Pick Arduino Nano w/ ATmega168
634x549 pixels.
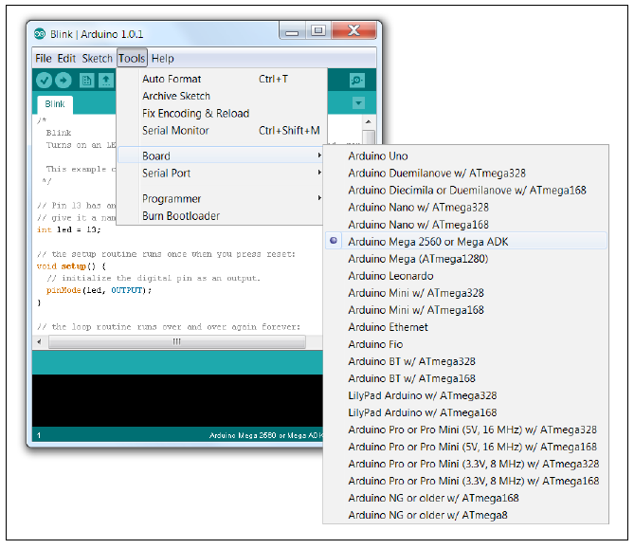pos(466,225)
